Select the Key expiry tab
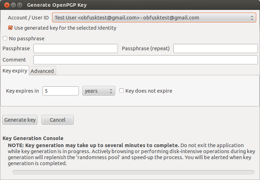The width and height of the screenshot is (260, 180). click(x=15, y=71)
